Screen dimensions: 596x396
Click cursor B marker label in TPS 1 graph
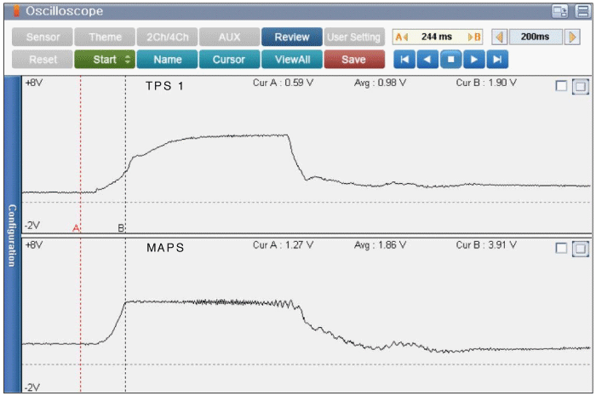click(121, 228)
